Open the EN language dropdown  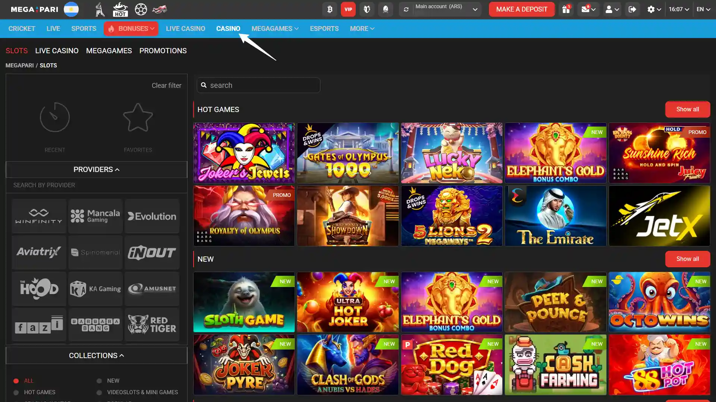pyautogui.click(x=703, y=9)
